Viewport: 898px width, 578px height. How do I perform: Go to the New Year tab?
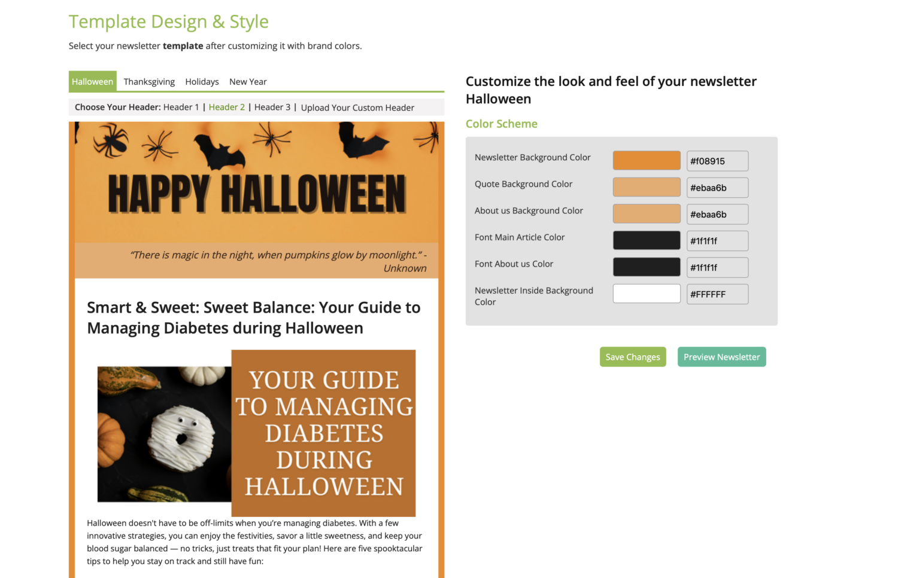tap(248, 82)
